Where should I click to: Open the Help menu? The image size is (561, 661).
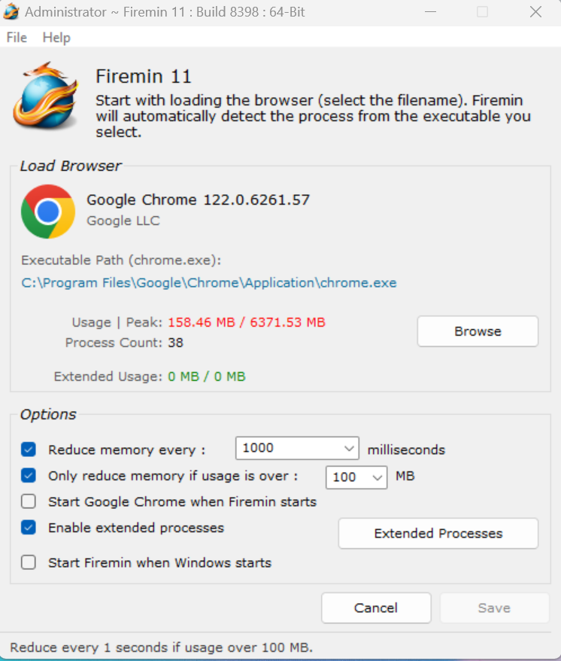coord(56,38)
